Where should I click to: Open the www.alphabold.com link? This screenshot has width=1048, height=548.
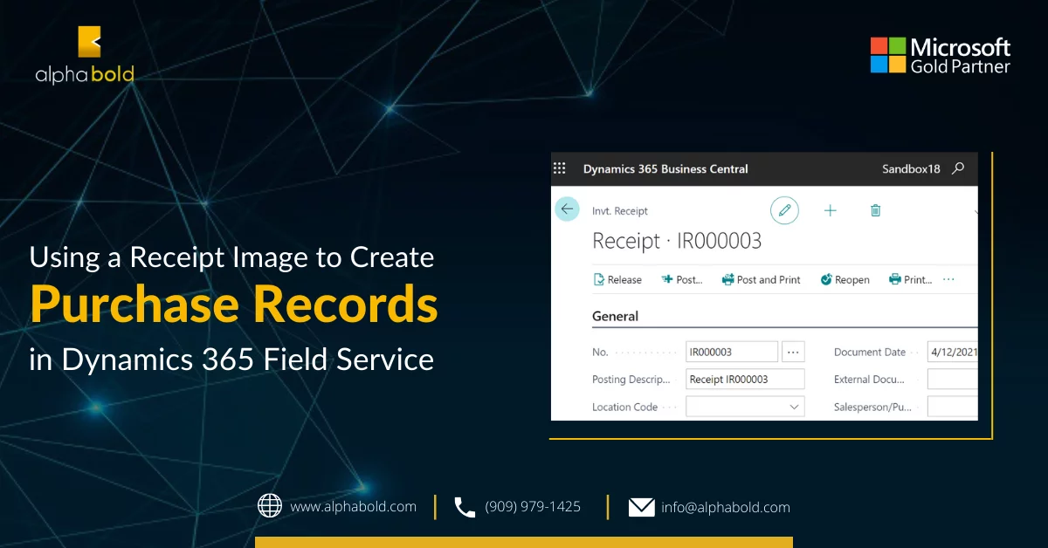353,506
